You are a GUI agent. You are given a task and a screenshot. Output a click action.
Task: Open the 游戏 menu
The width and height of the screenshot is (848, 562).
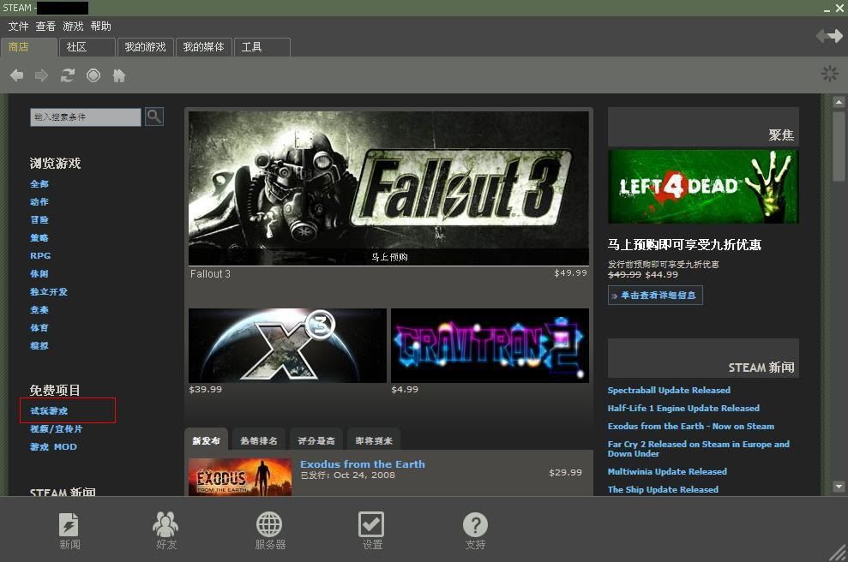73,26
